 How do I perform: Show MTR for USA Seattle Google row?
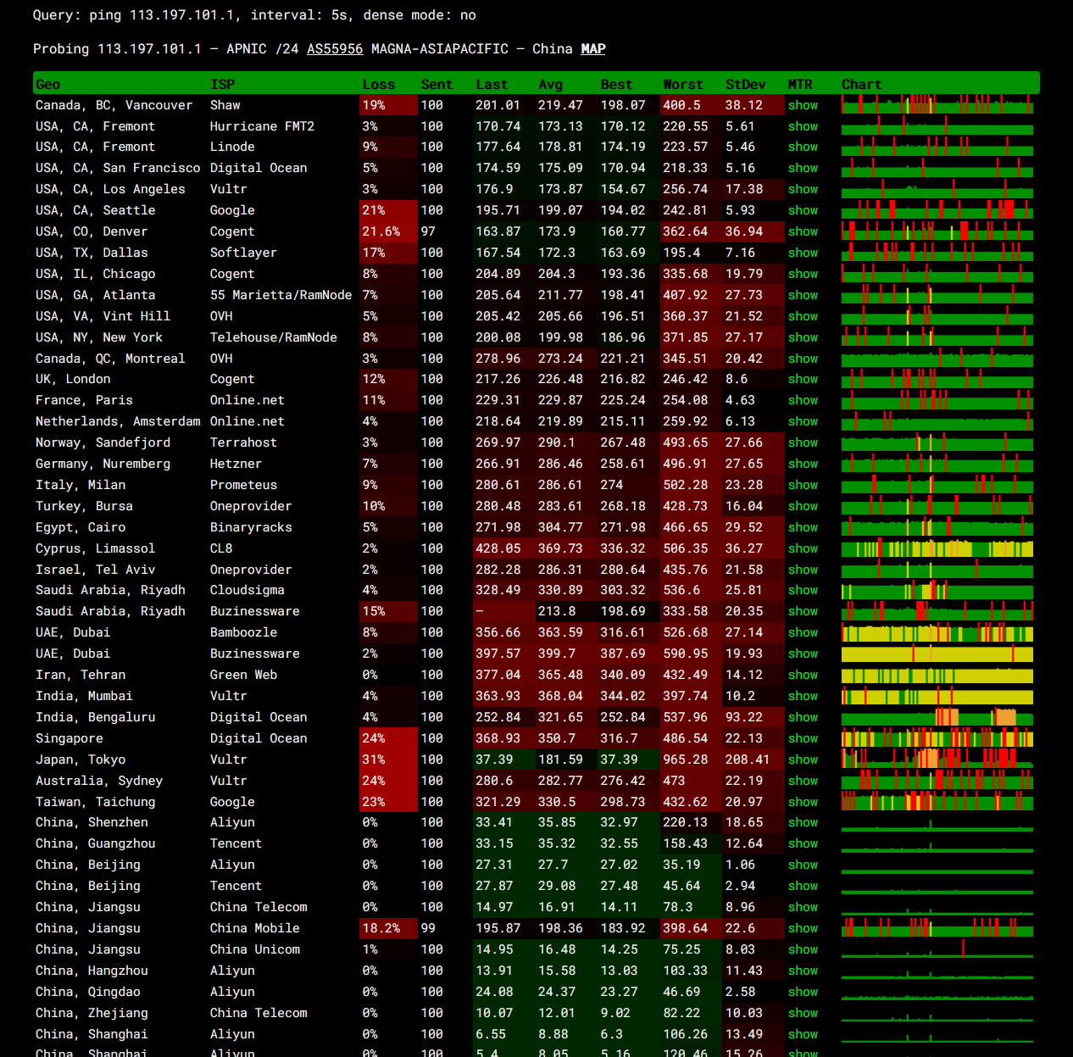point(802,210)
